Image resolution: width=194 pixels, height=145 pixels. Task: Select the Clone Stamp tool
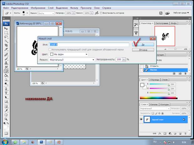[6, 63]
